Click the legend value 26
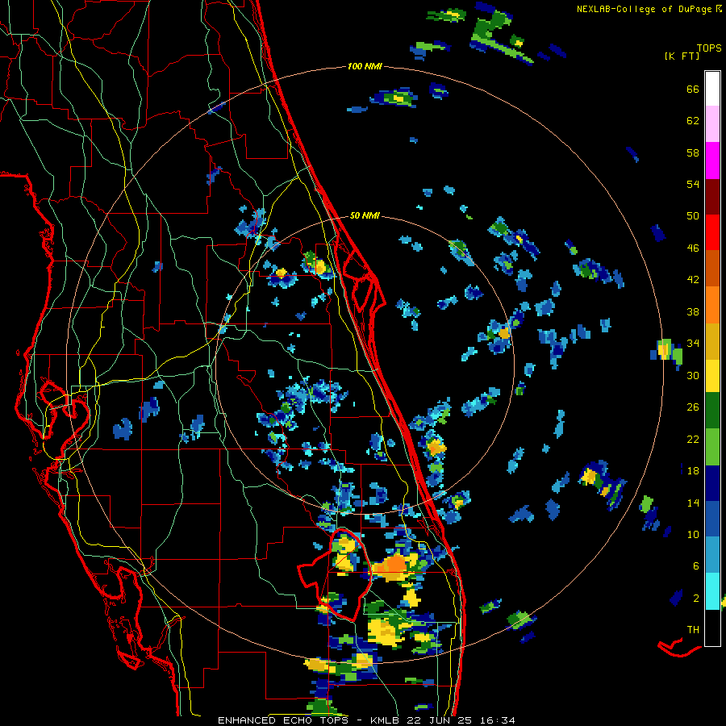Image resolution: width=726 pixels, height=726 pixels. click(693, 407)
